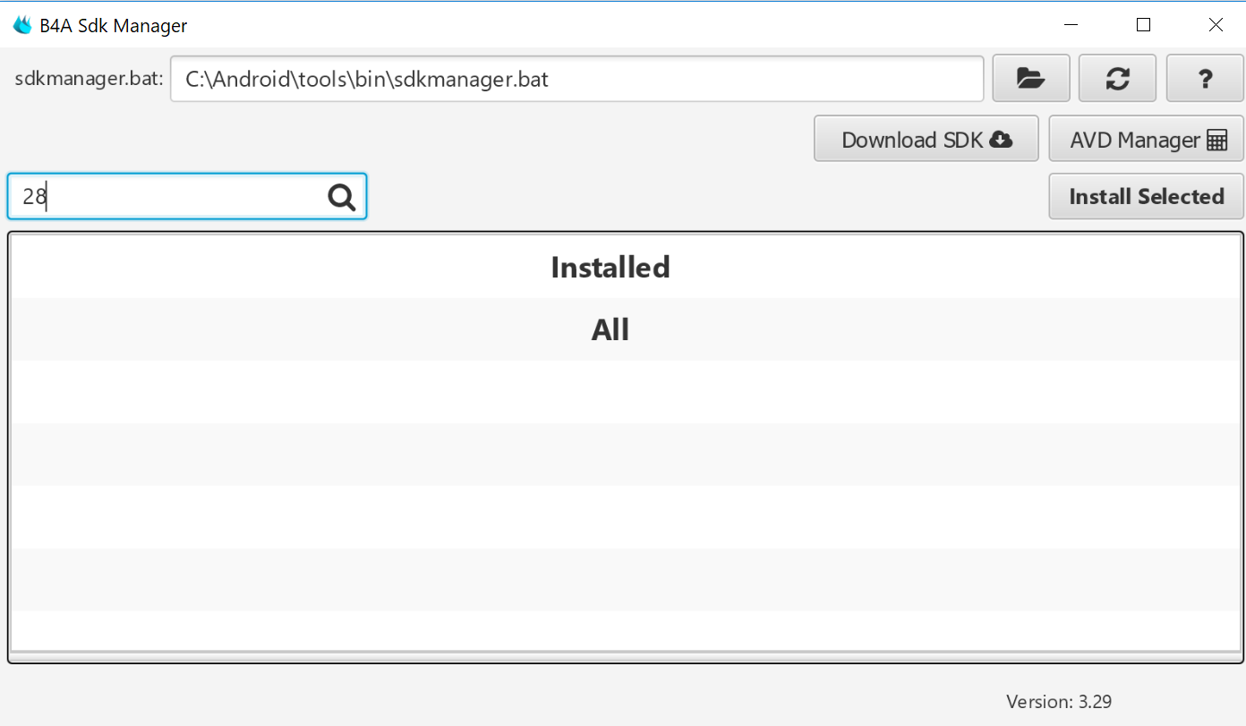This screenshot has height=726, width=1246.
Task: Maximize the B4A Sdk Manager window
Action: [x=1143, y=25]
